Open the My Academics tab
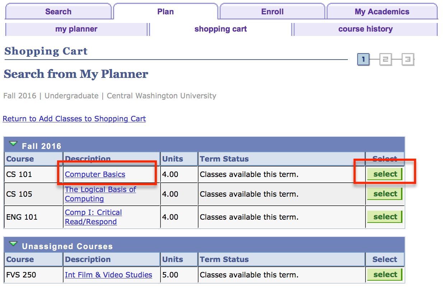 (x=382, y=11)
